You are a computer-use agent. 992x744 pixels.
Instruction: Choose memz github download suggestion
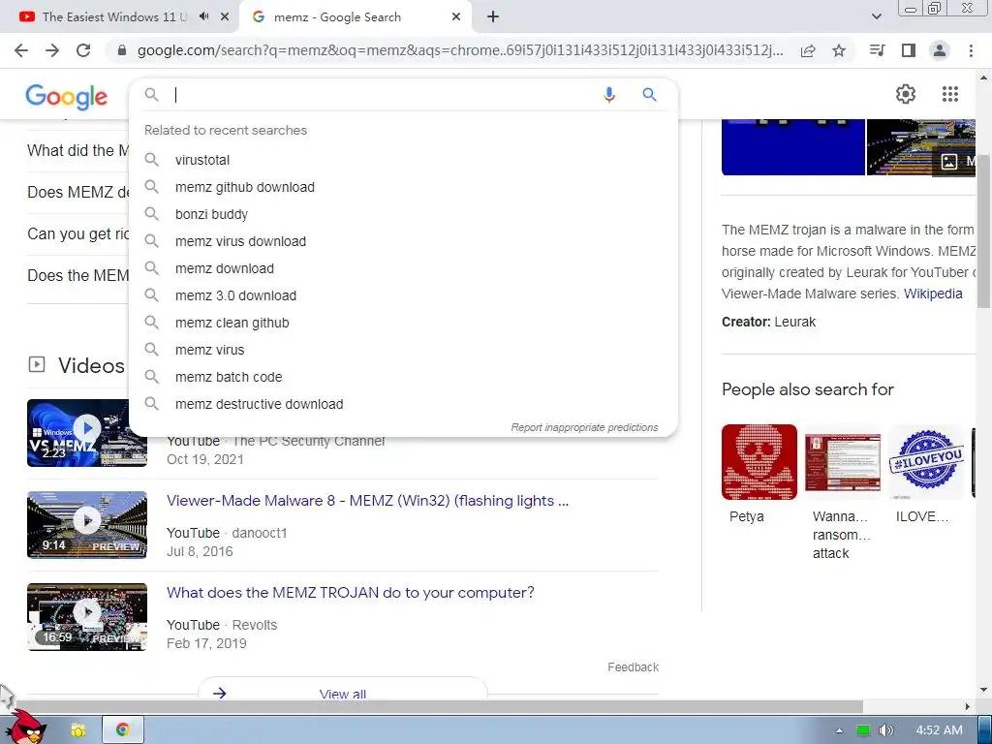tap(404, 187)
